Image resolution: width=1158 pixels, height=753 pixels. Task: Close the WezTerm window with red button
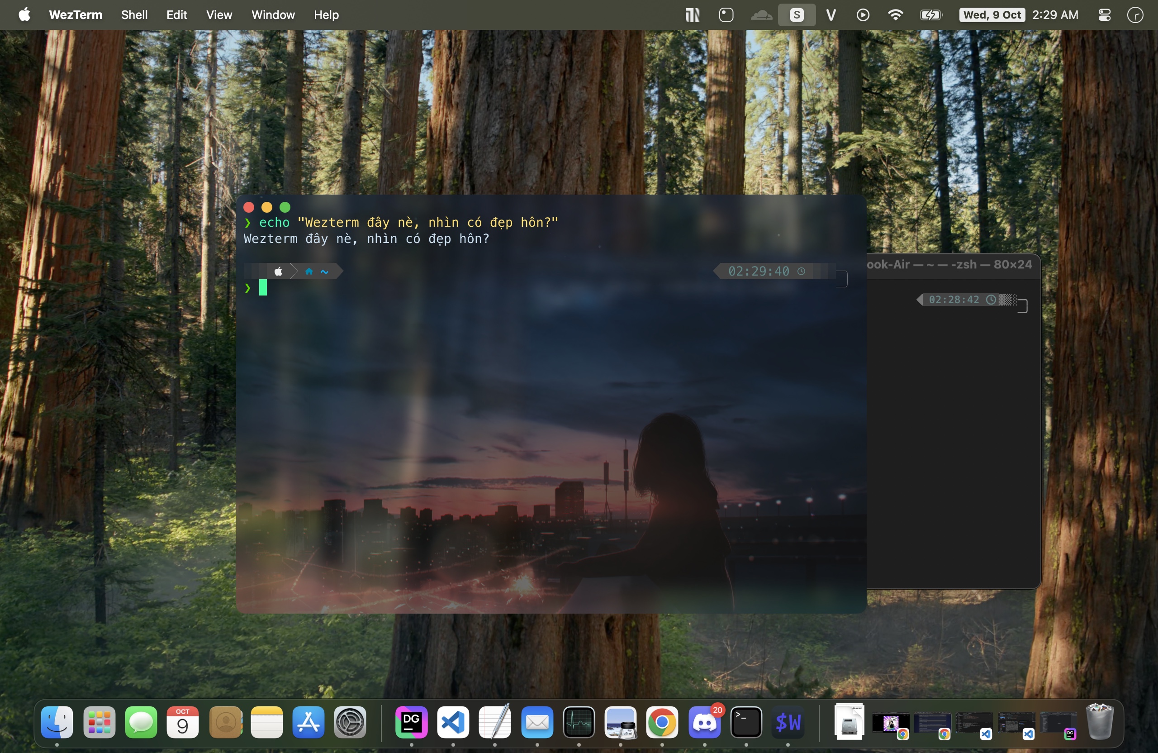249,207
